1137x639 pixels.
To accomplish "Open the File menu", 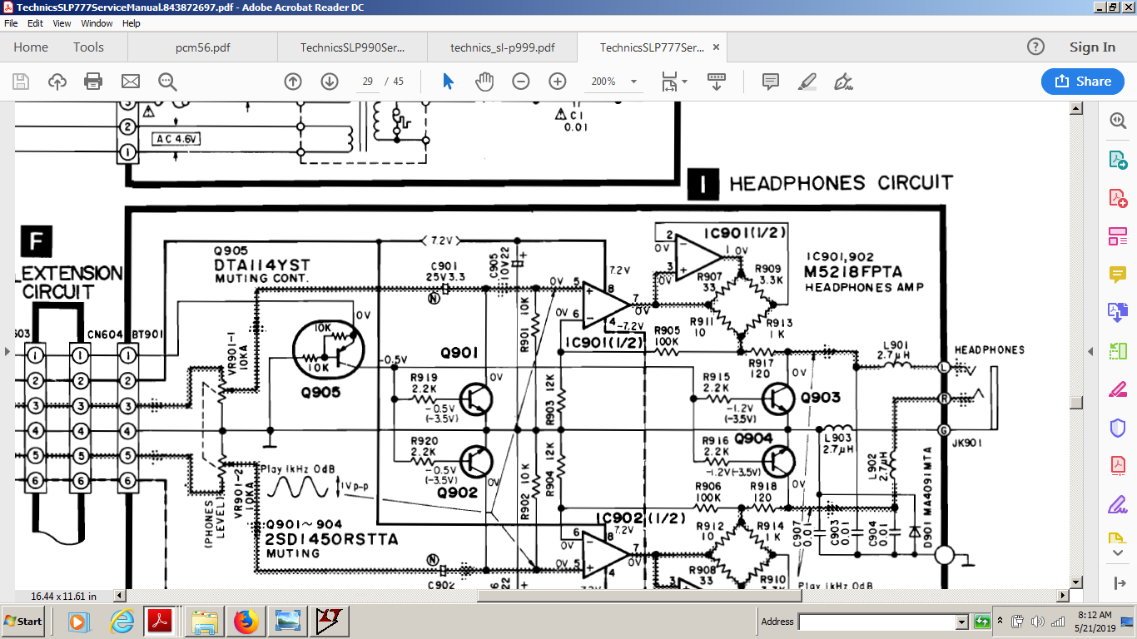I will point(11,23).
